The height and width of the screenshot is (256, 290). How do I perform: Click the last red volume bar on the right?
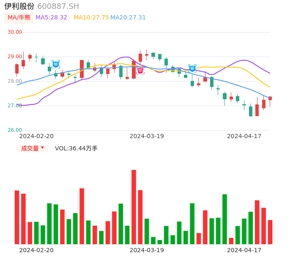270,232
